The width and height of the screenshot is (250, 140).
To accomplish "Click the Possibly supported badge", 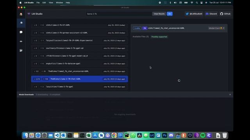I will 159,37.
